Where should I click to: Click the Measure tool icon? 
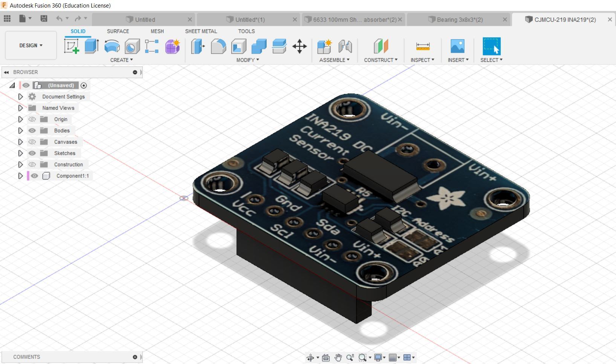point(423,46)
